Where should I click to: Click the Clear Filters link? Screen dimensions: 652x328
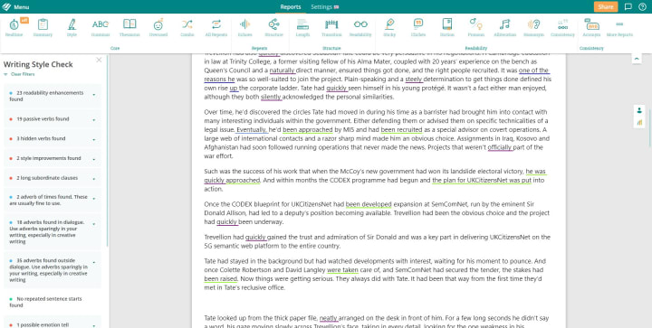(x=23, y=74)
